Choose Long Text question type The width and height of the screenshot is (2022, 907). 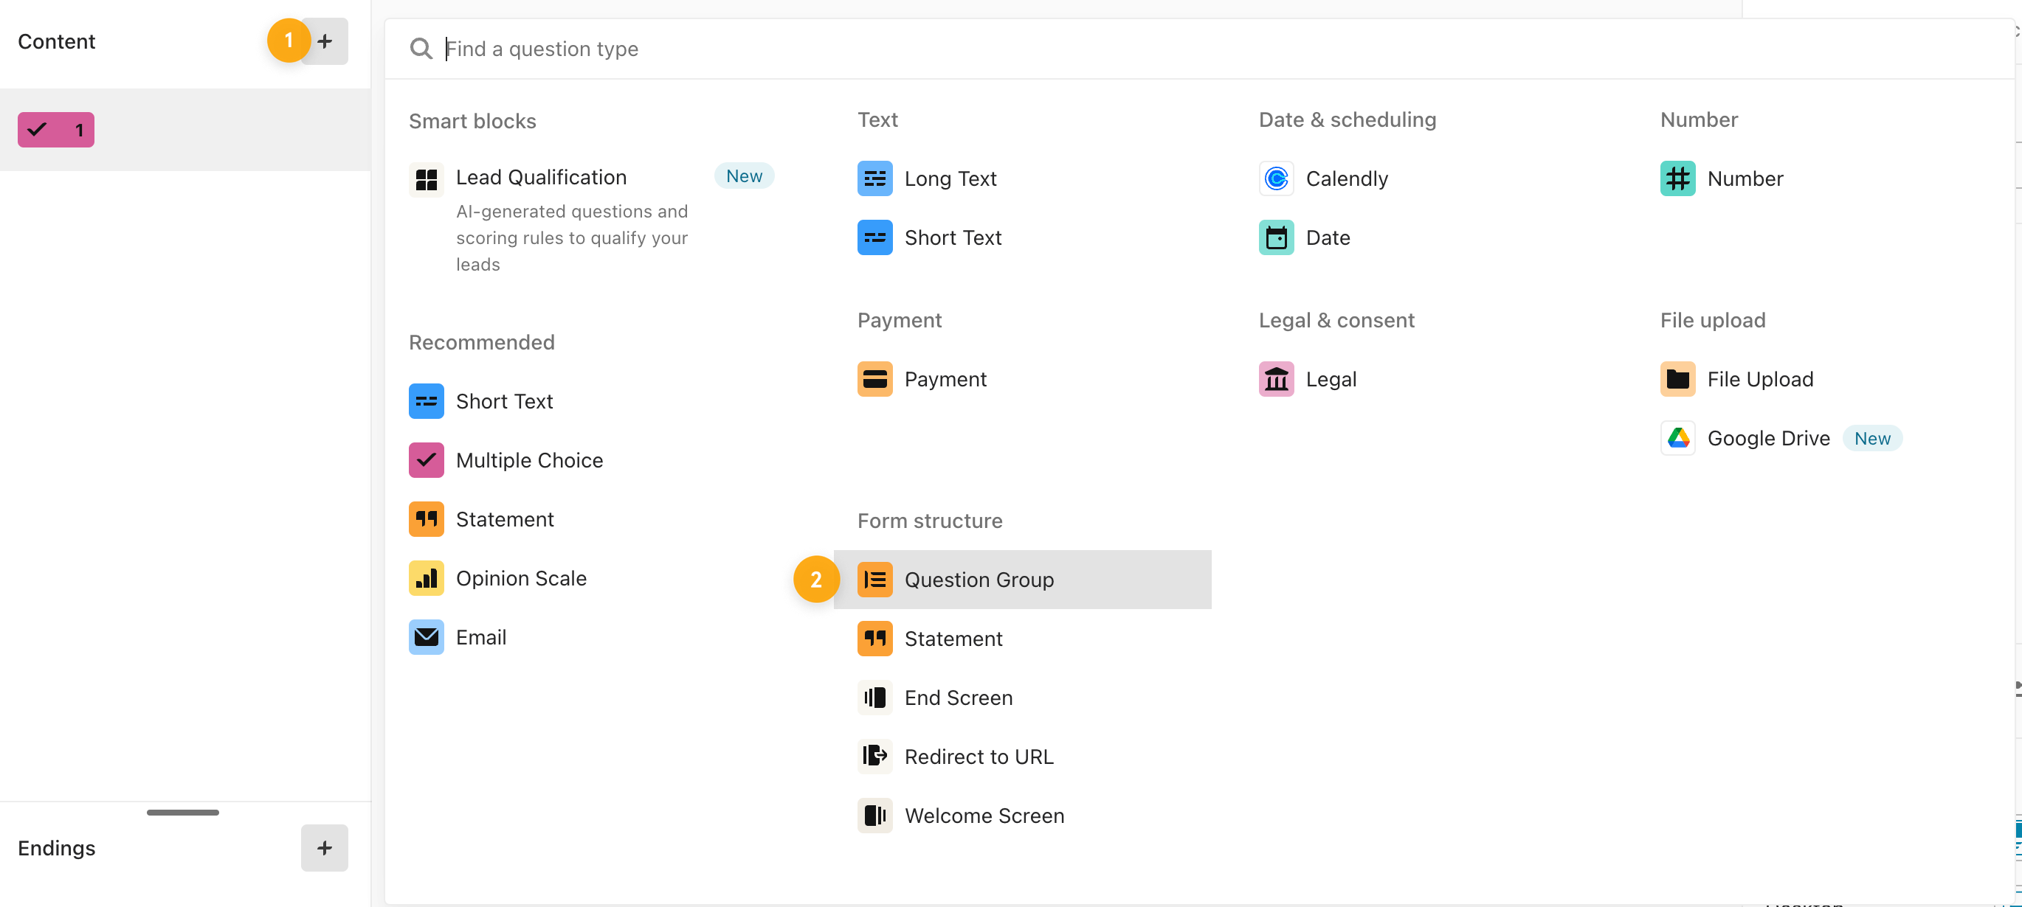[950, 179]
